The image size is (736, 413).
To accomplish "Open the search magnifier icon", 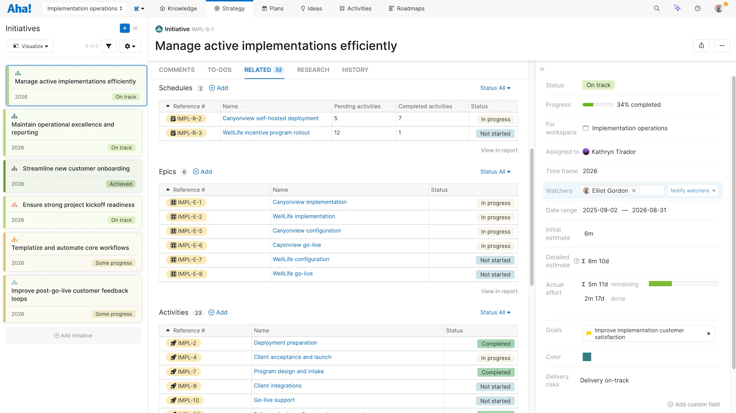I will pos(657,9).
